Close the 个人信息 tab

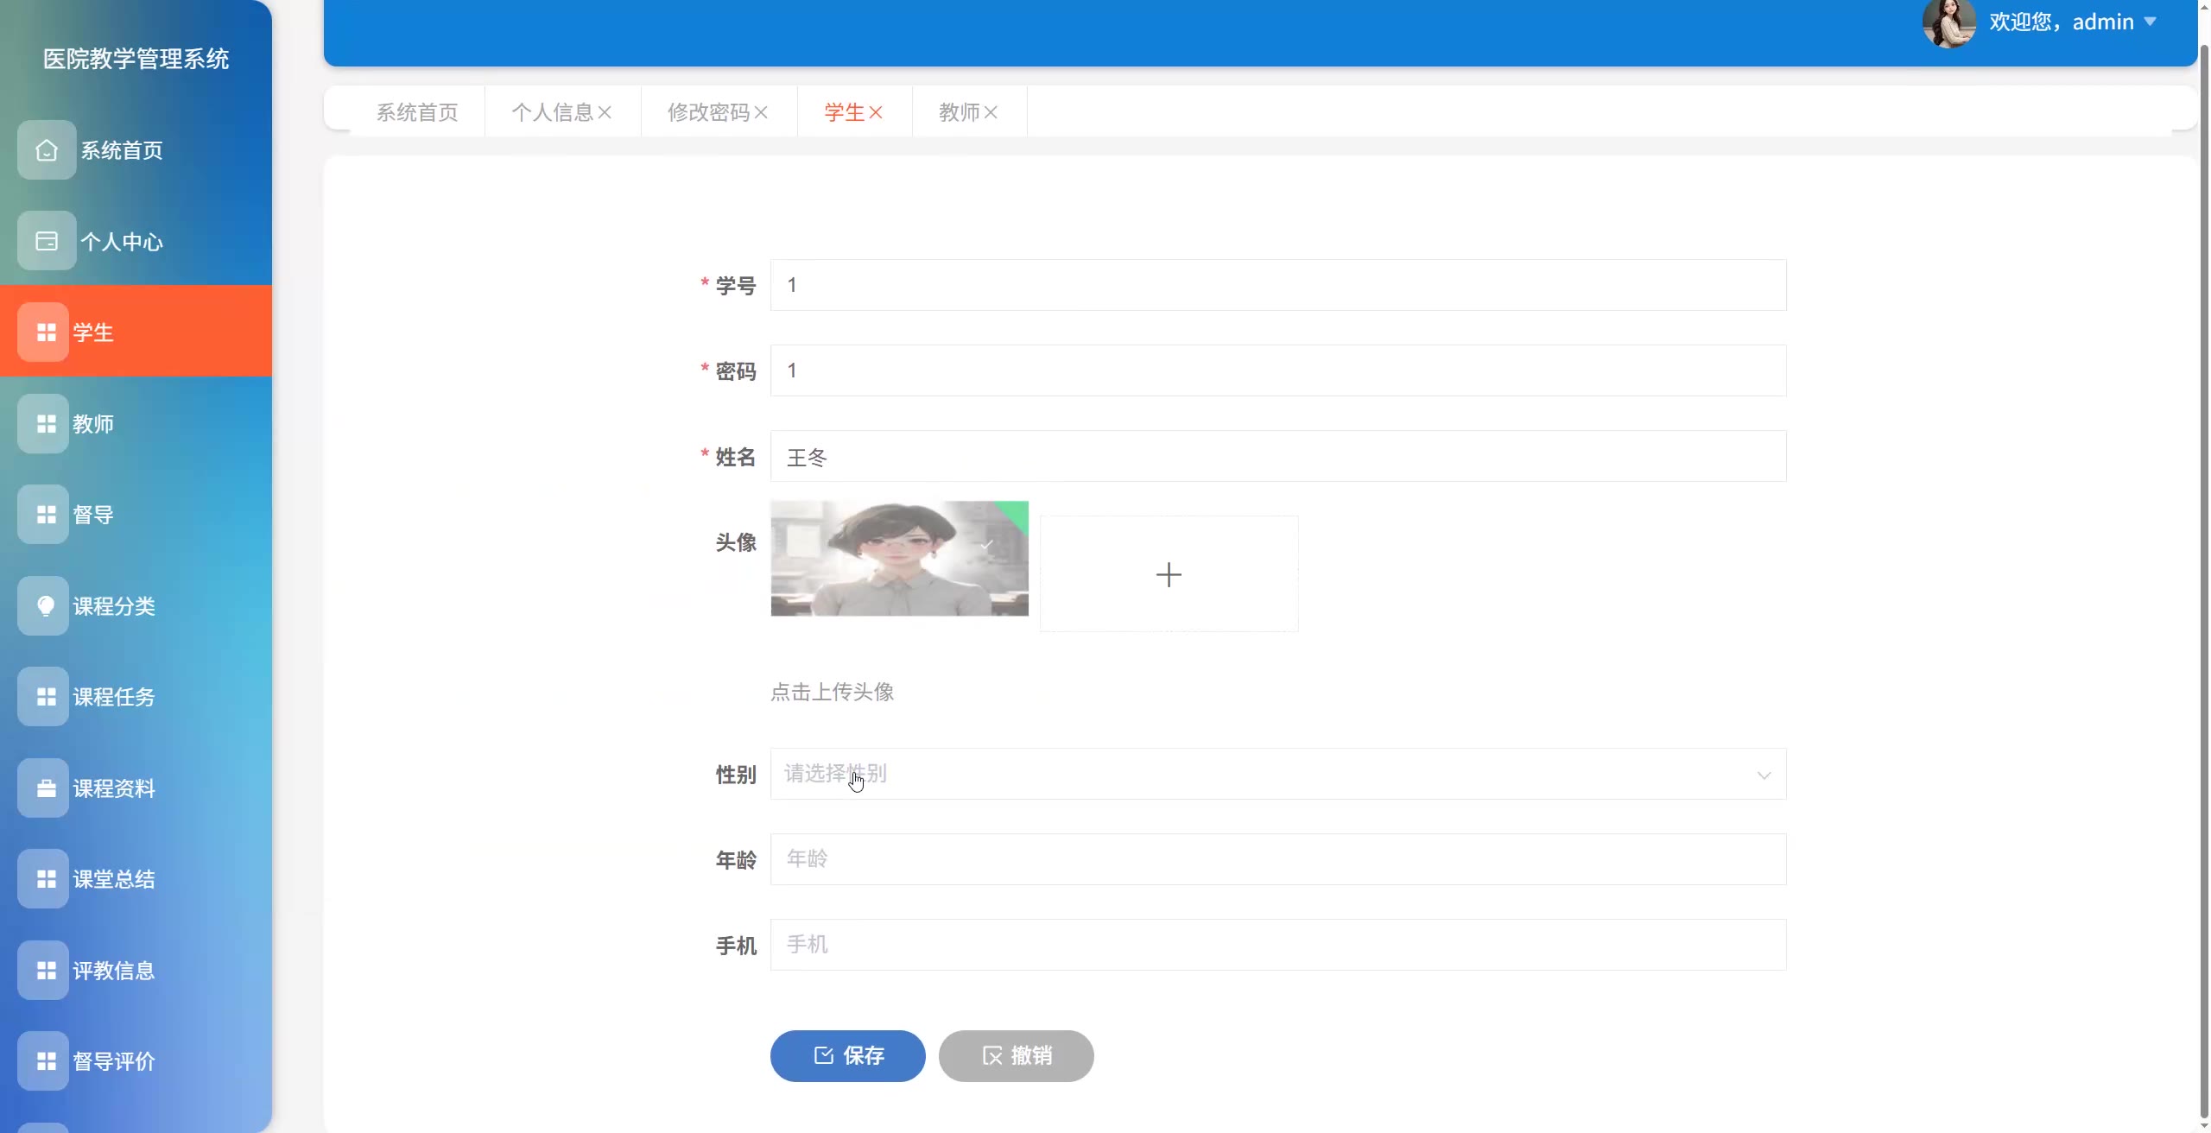(605, 112)
